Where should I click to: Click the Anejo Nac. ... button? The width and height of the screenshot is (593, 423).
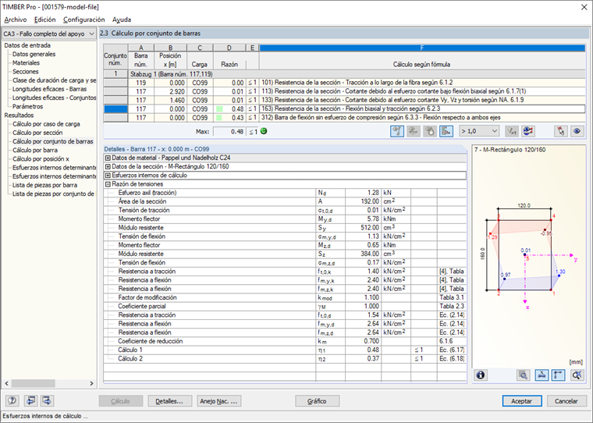(218, 401)
